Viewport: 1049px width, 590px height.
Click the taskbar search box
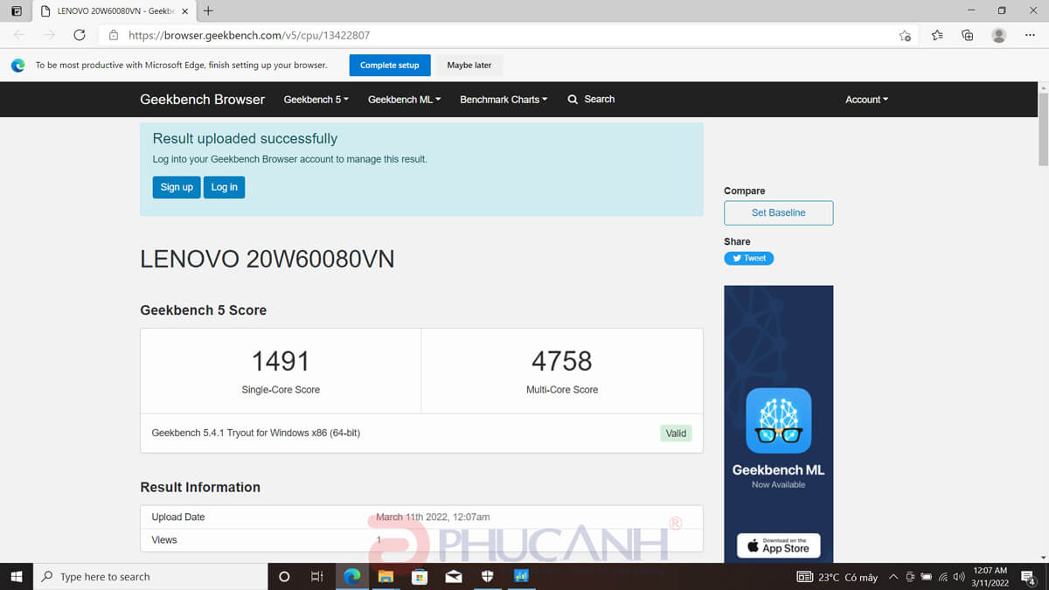[x=150, y=576]
